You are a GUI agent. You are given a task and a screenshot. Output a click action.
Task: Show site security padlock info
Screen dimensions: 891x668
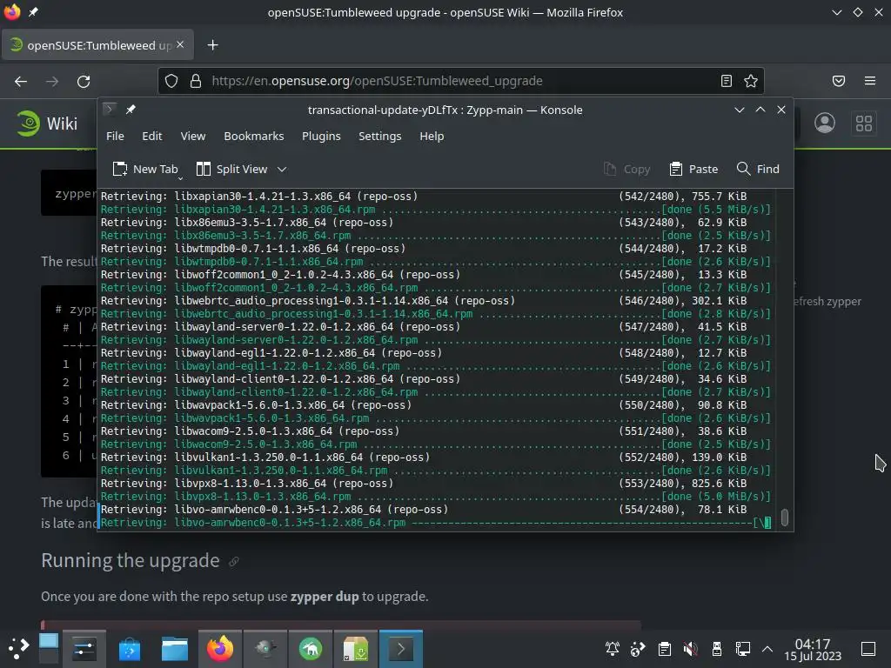click(196, 81)
